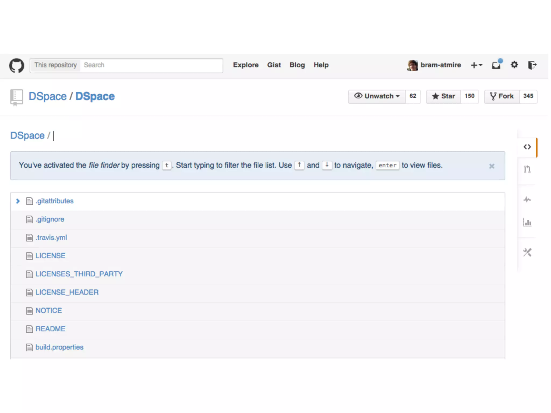Open the Gist menu item
Image resolution: width=551 pixels, height=413 pixels.
point(274,65)
